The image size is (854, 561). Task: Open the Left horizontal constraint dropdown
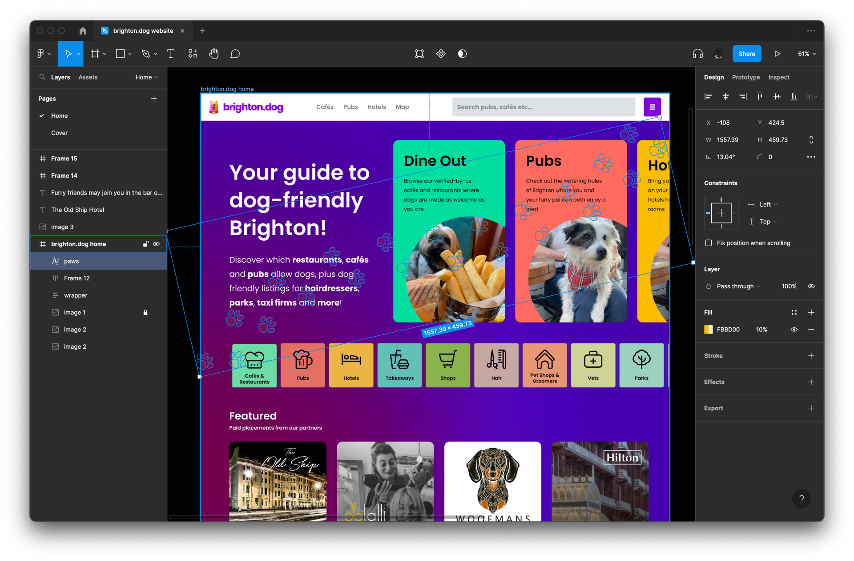pos(768,204)
